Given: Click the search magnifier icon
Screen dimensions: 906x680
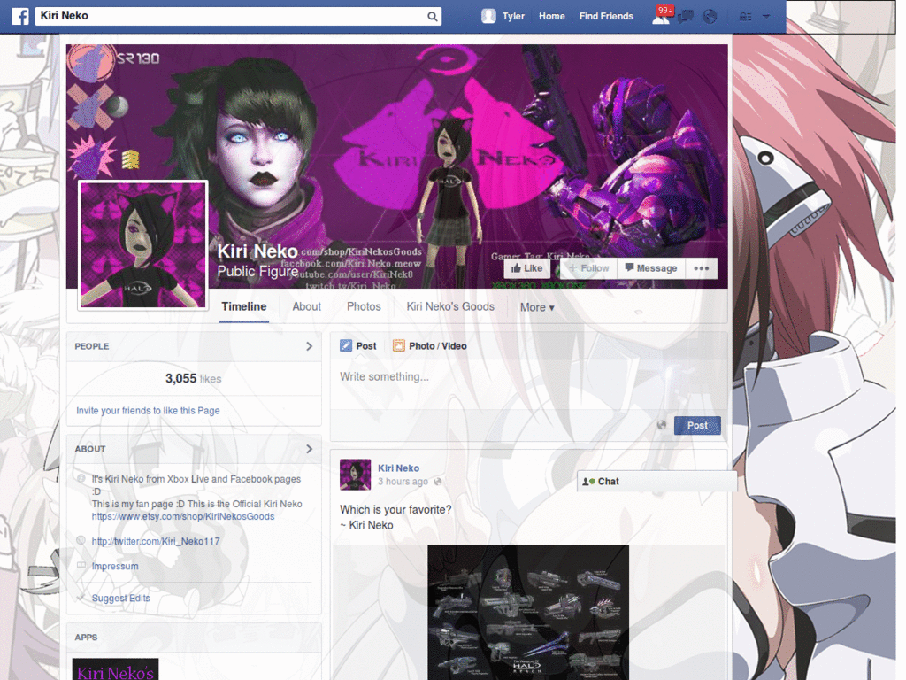Looking at the screenshot, I should pos(432,16).
